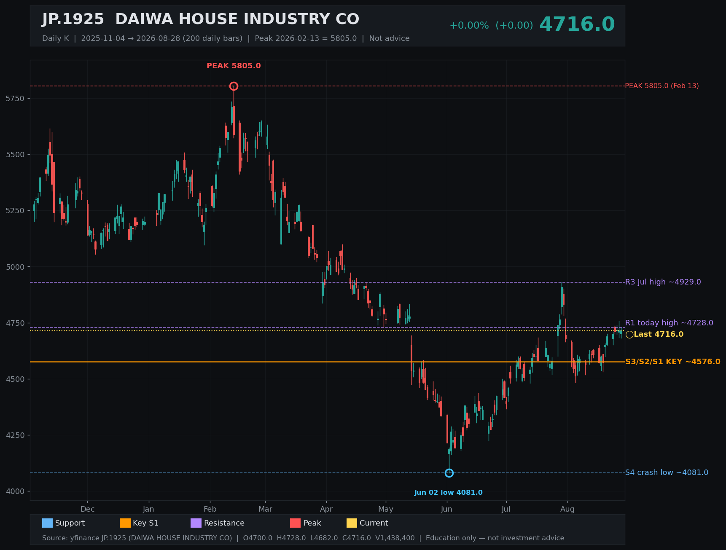Click the "Resistance" legend label
Screen dimensions: 726x550
[x=224, y=523]
